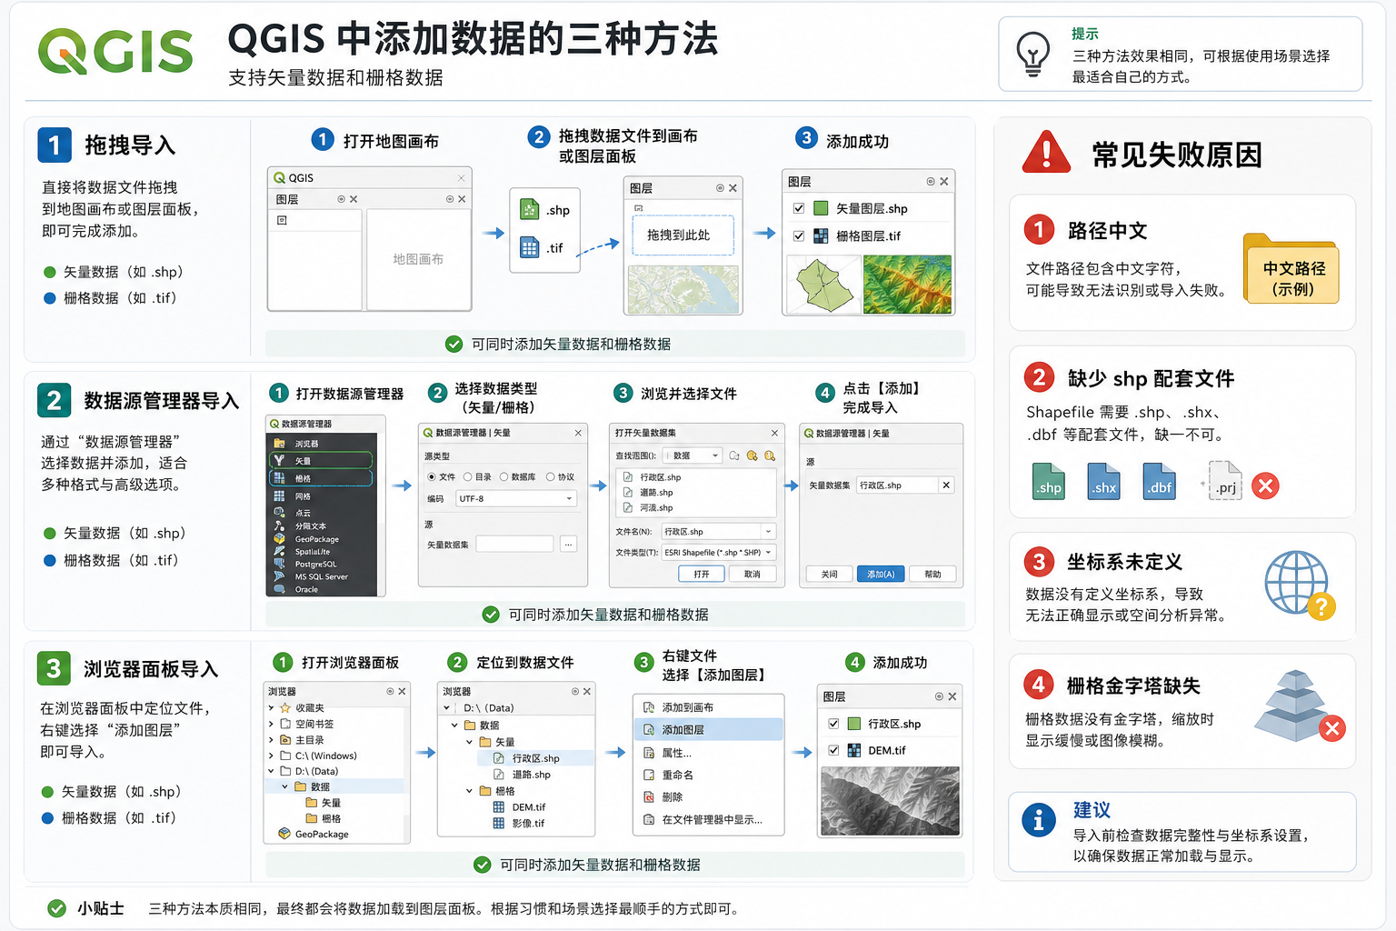Toggle the DEM.tif layer checkbox
This screenshot has height=931, width=1396.
[x=833, y=750]
